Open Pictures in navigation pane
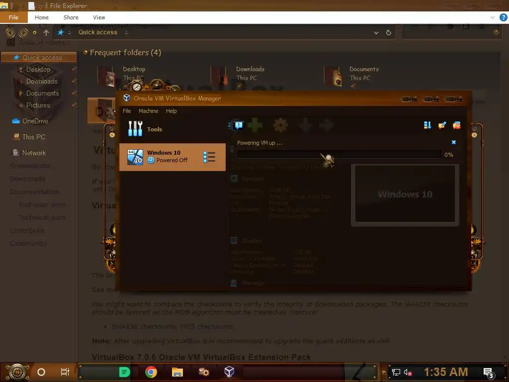 pos(38,105)
